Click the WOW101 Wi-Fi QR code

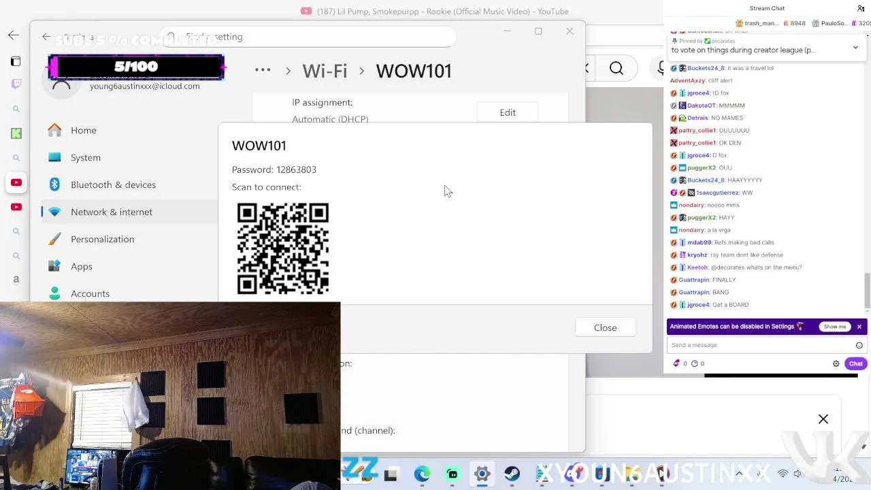(283, 248)
